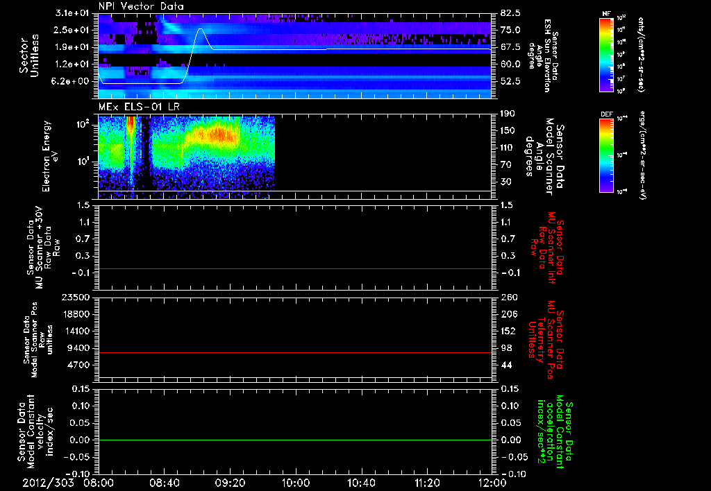Click the 2.5e+01 sector tick label

72,30
